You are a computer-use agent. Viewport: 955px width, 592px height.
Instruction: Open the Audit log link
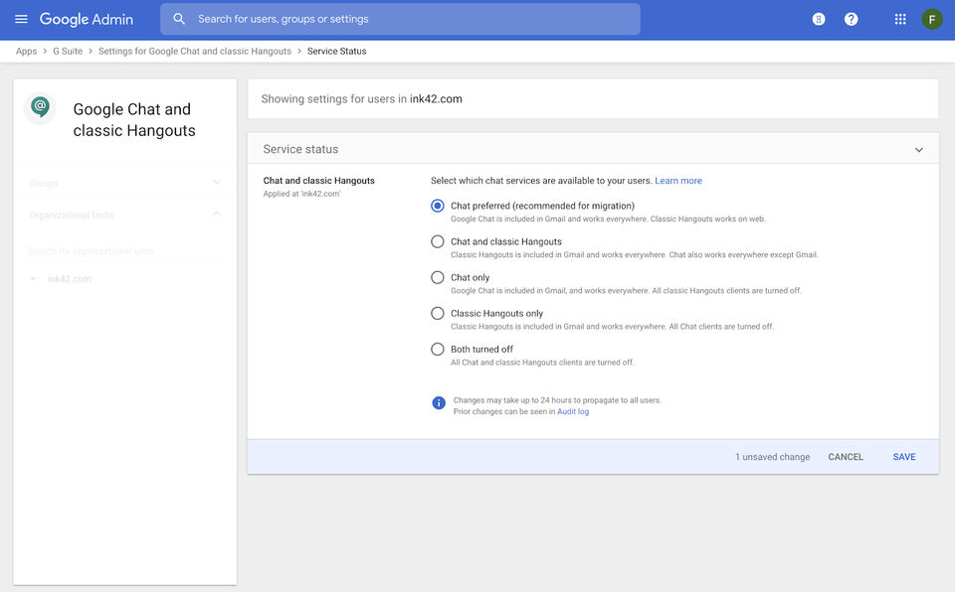pyautogui.click(x=573, y=411)
